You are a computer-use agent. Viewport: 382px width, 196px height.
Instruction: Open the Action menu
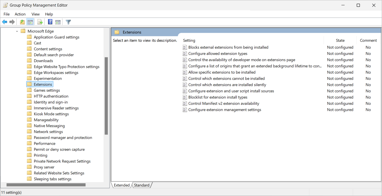(x=20, y=14)
